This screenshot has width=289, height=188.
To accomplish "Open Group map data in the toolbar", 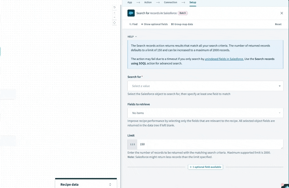I will click(182, 24).
